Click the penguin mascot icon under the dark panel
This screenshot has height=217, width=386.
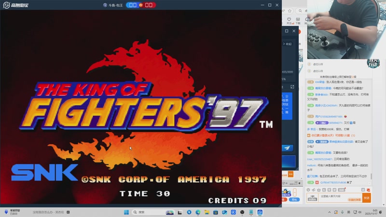tap(286, 192)
